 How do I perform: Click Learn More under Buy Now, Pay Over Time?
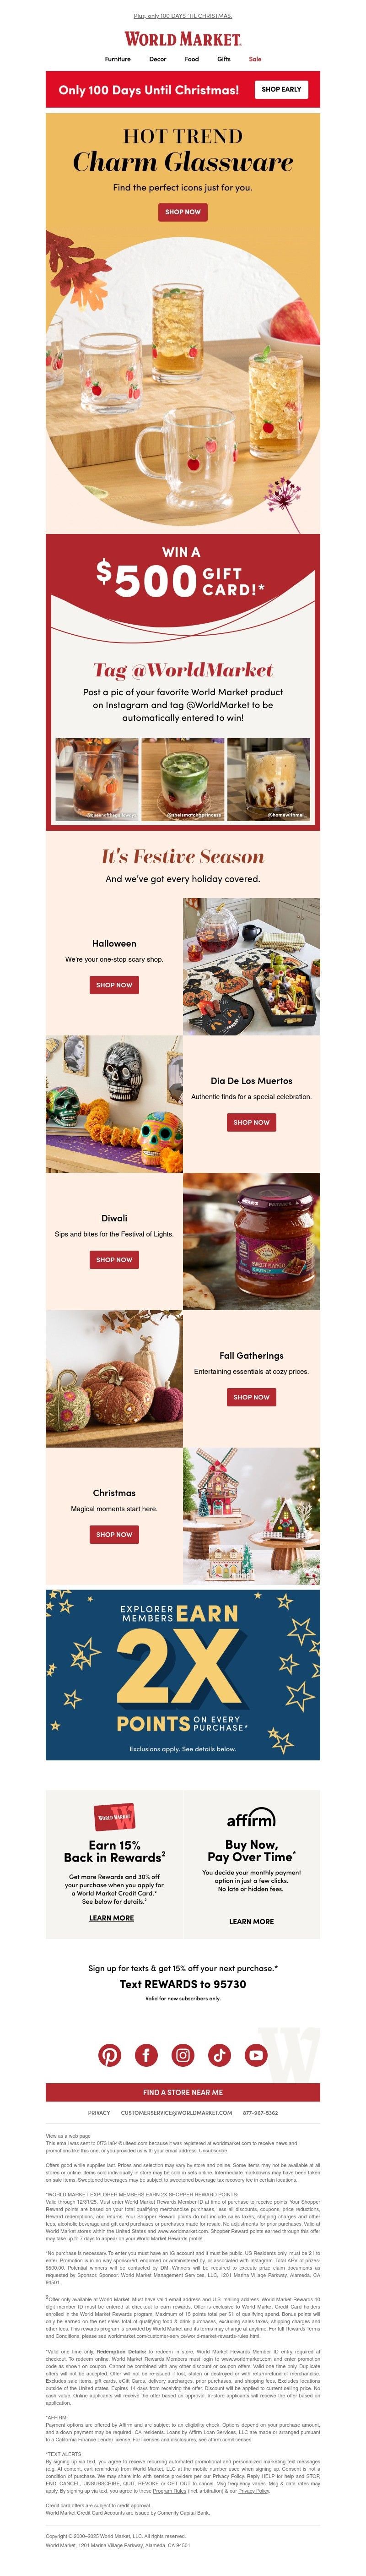251,1921
